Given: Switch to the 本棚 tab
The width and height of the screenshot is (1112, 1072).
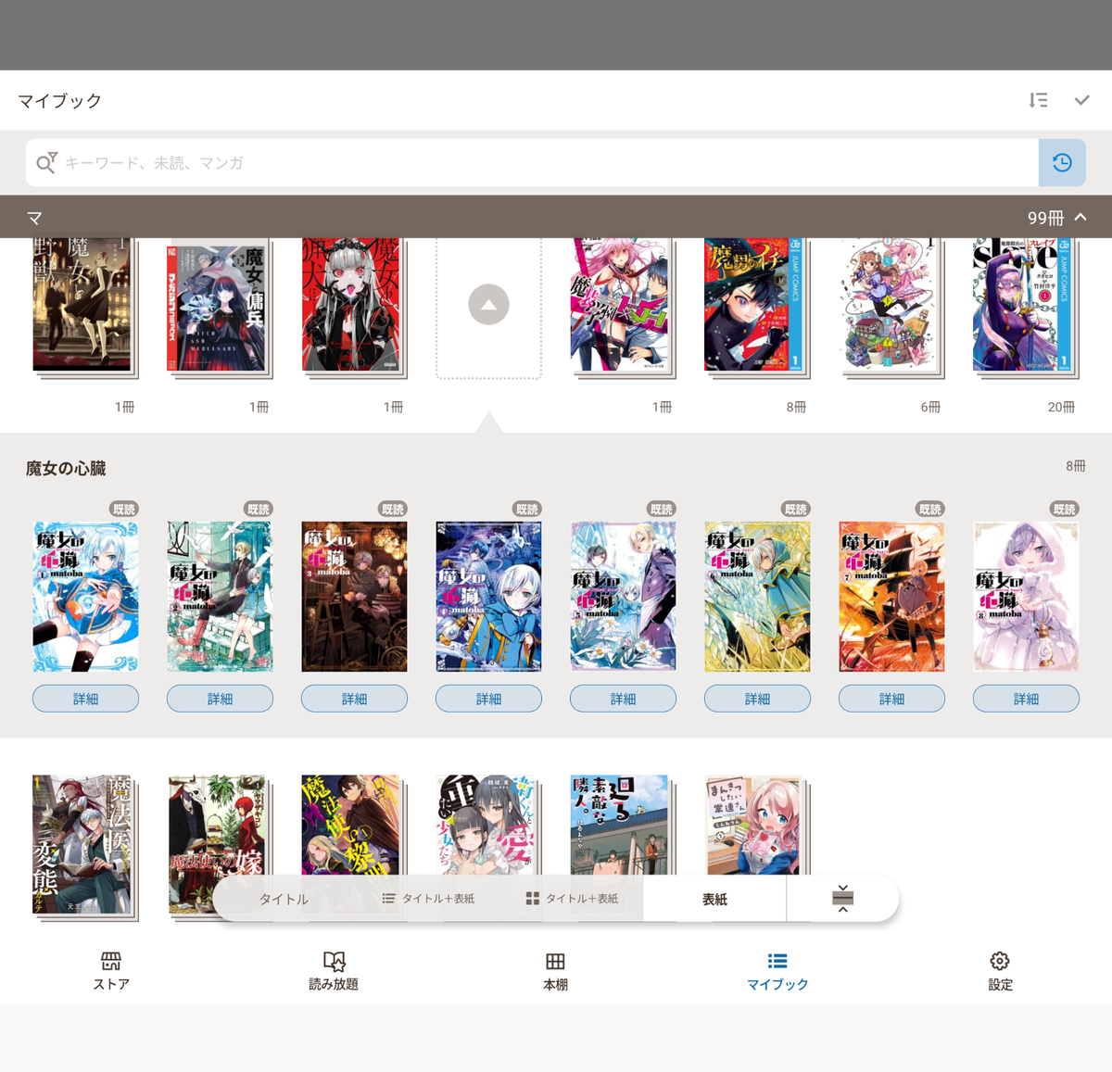Looking at the screenshot, I should (555, 971).
